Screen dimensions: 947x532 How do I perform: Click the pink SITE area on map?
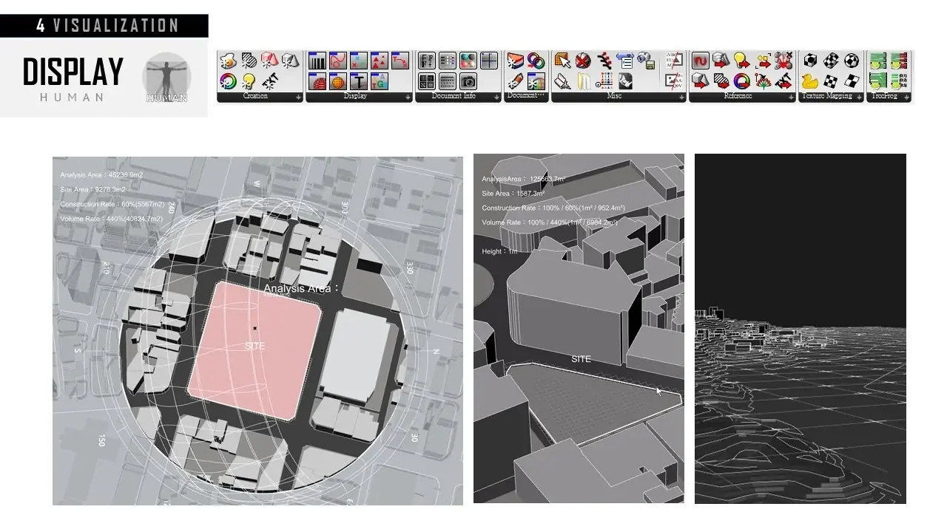coord(254,349)
